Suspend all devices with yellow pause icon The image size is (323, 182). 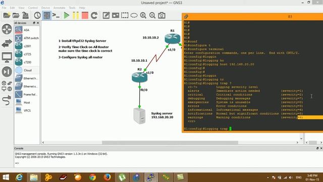coord(76,16)
